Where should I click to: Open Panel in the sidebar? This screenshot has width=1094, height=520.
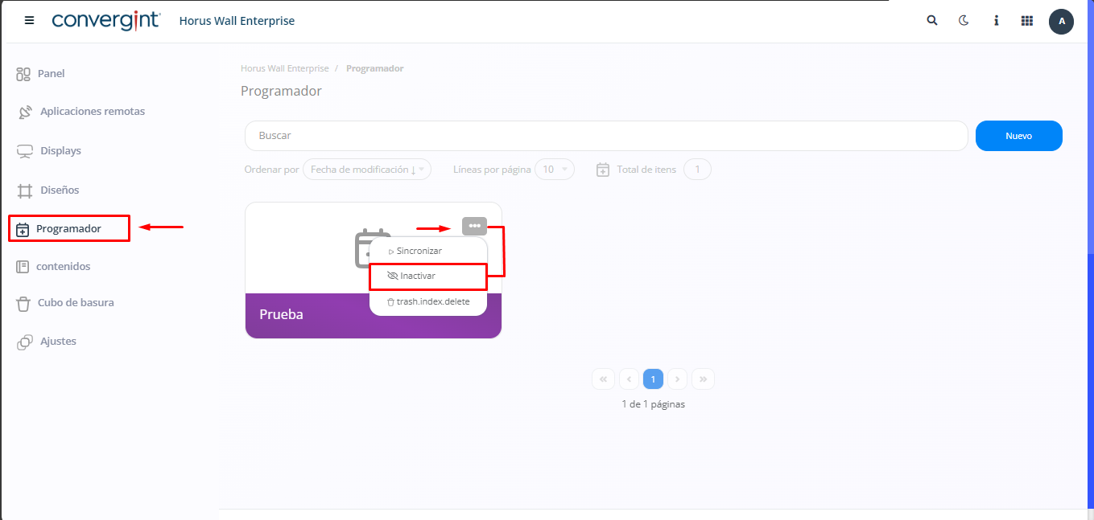coord(51,74)
